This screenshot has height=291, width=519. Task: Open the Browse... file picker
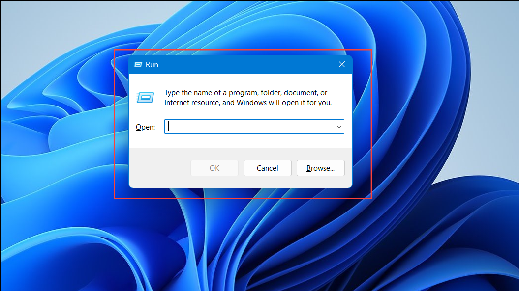[320, 168]
